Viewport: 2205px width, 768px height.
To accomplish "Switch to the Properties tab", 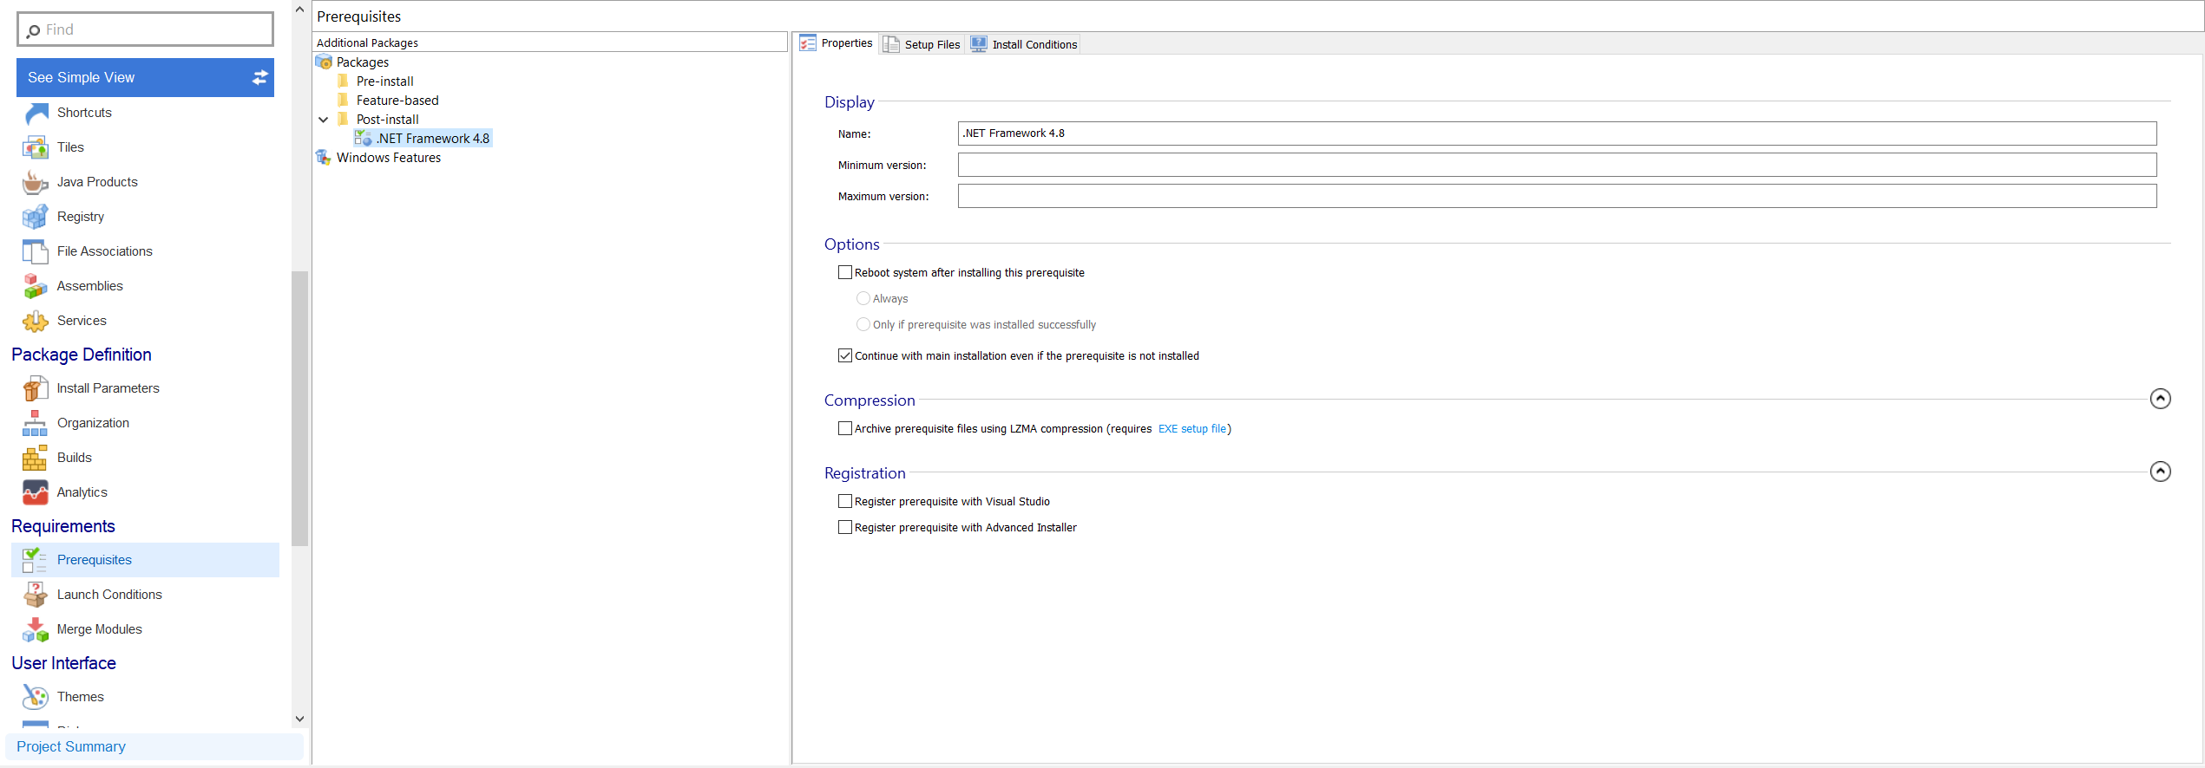I will (x=837, y=43).
